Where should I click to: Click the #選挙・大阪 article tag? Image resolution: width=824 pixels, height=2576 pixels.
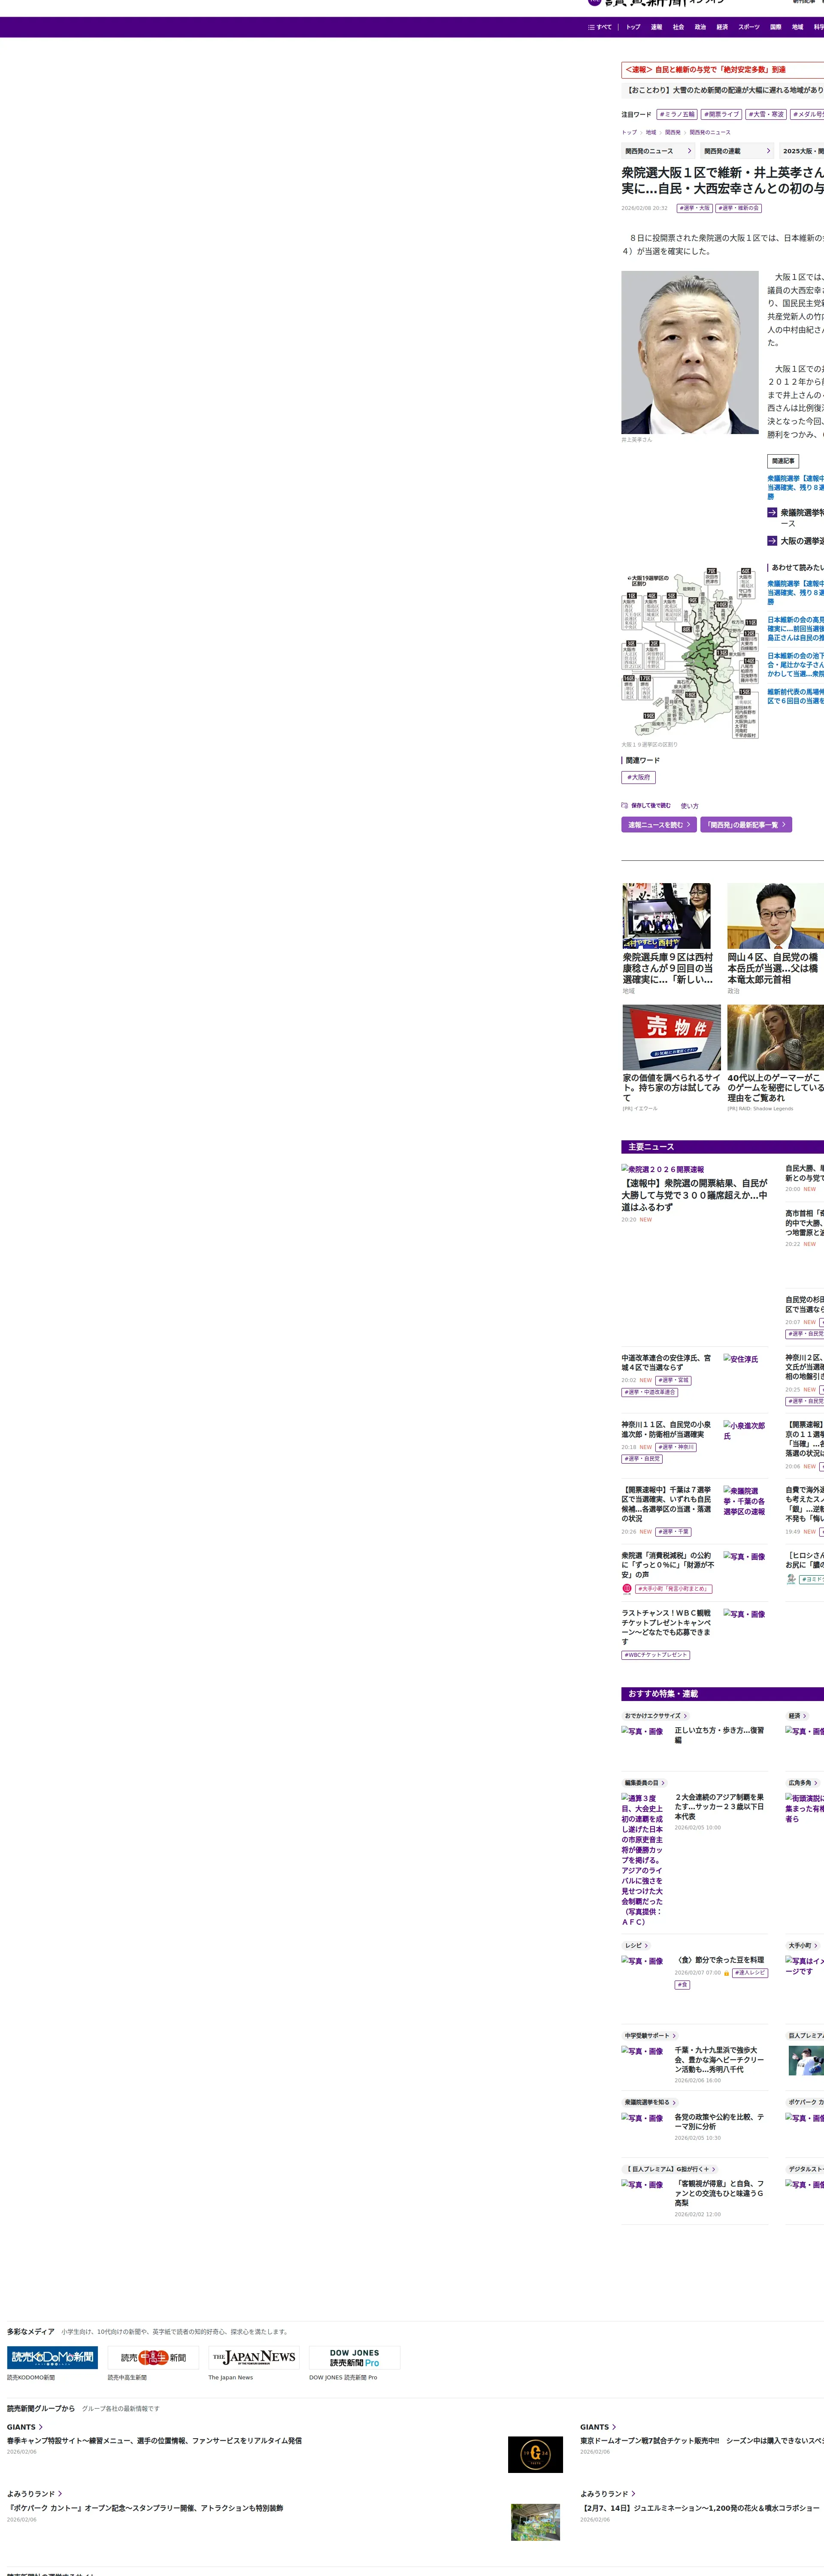tap(695, 208)
